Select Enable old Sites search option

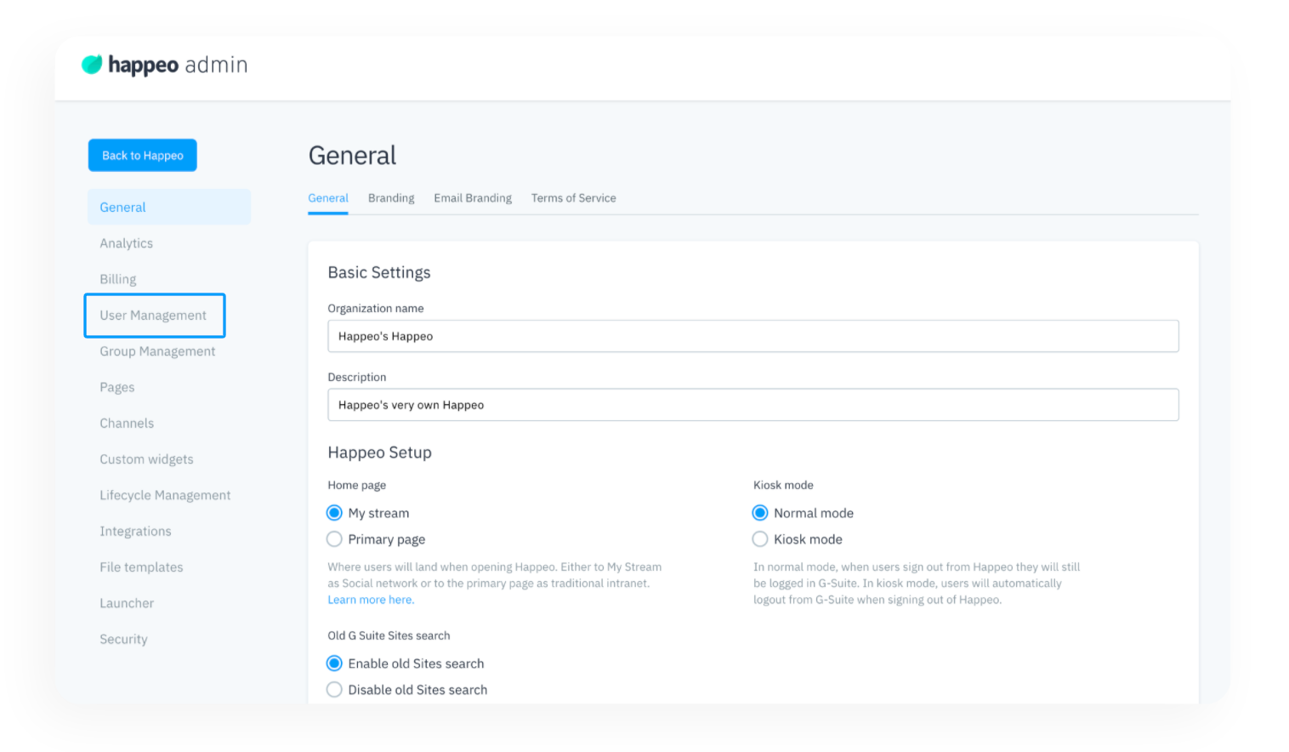[x=335, y=664]
